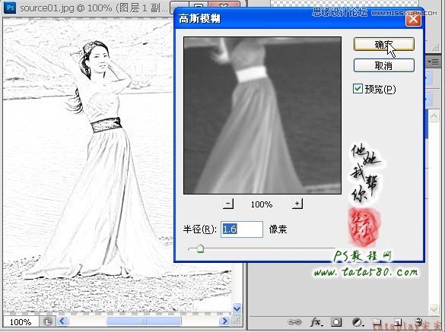445x332 pixels.
Task: Click the status bar info icon beside zoom
Action: (x=48, y=321)
